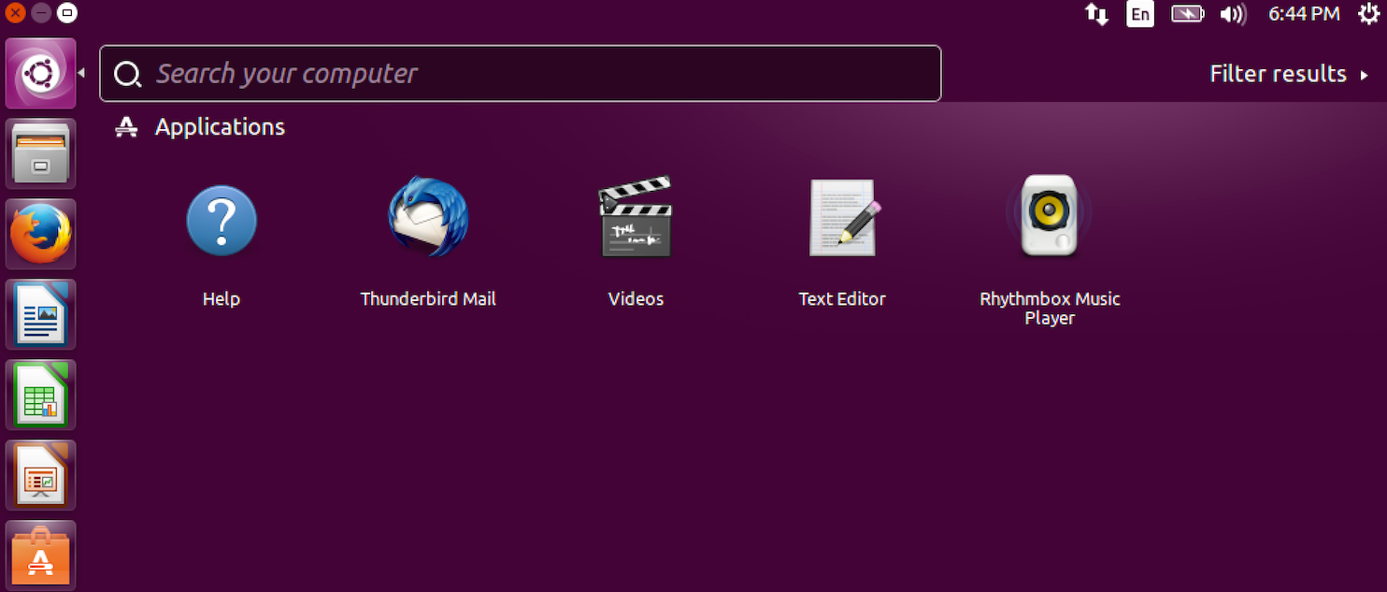Click the Videos label
This screenshot has width=1387, height=592.
point(636,299)
